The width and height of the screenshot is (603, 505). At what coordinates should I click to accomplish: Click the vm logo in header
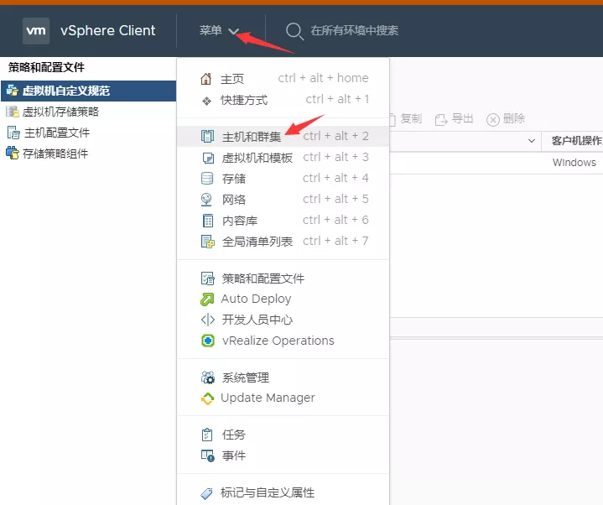pos(36,30)
